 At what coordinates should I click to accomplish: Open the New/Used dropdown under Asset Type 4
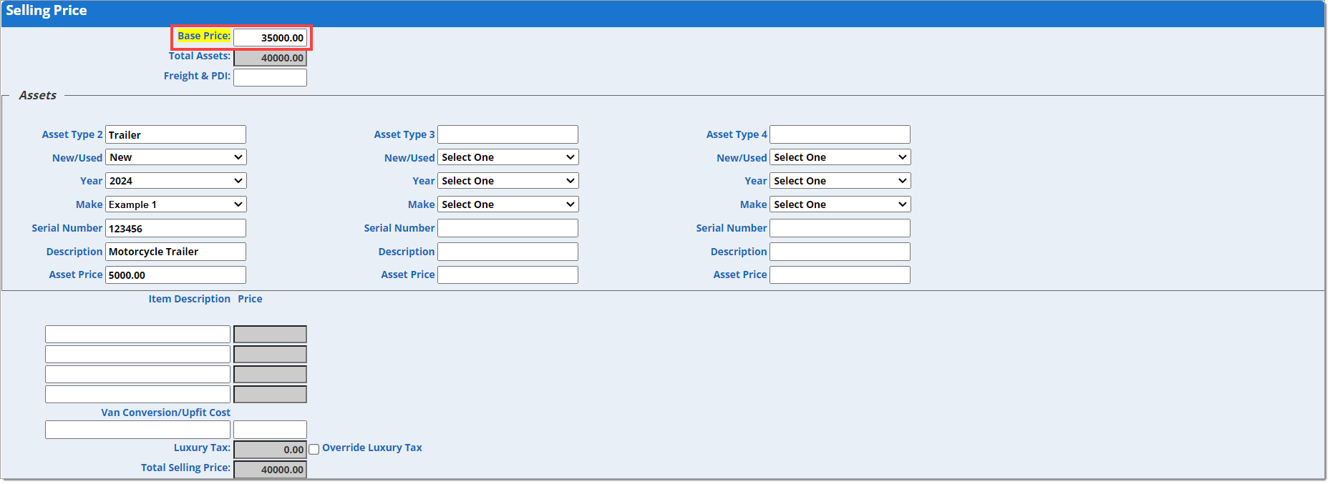coord(840,157)
